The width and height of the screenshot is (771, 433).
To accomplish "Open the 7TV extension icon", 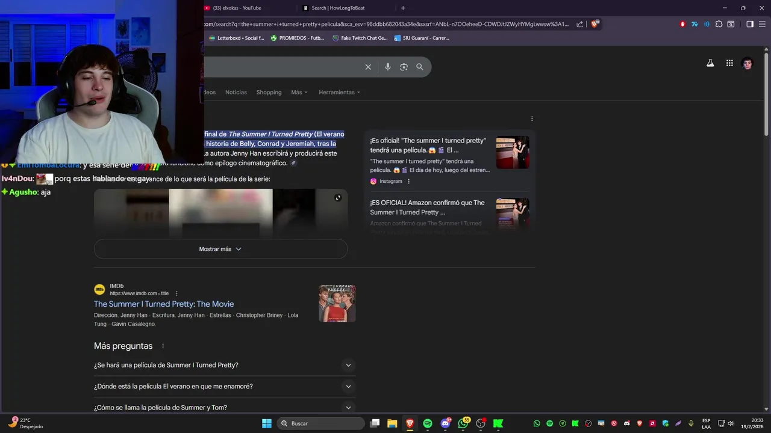I will [x=695, y=24].
